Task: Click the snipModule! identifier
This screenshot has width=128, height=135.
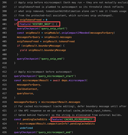Action: (x=52, y=33)
